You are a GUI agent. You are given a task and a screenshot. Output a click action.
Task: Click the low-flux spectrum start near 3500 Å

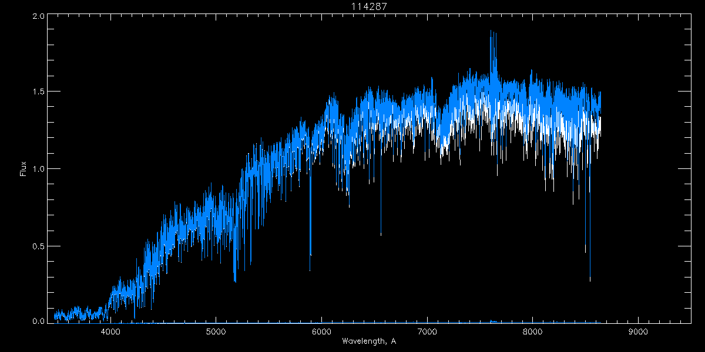(x=57, y=316)
